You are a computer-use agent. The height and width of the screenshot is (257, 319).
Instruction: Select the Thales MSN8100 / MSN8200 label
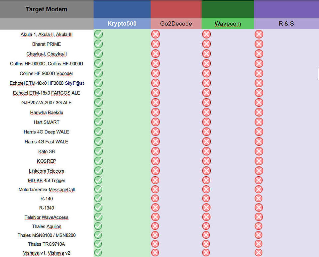[47, 235]
